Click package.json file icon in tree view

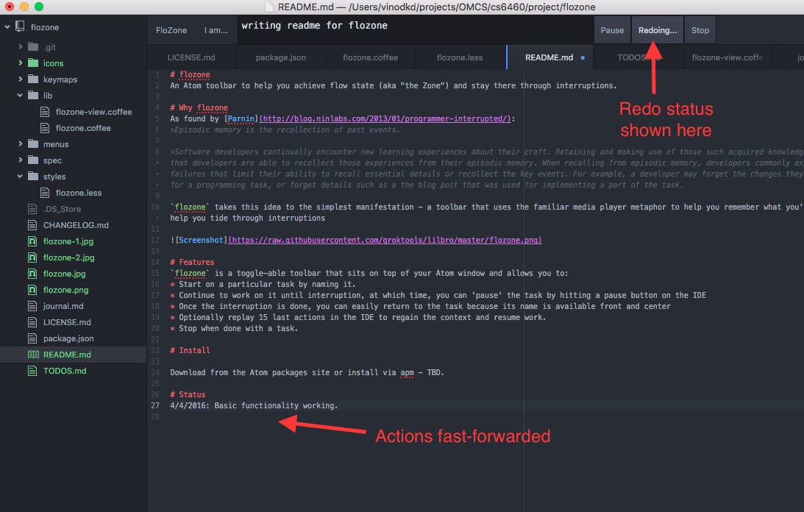pyautogui.click(x=32, y=338)
